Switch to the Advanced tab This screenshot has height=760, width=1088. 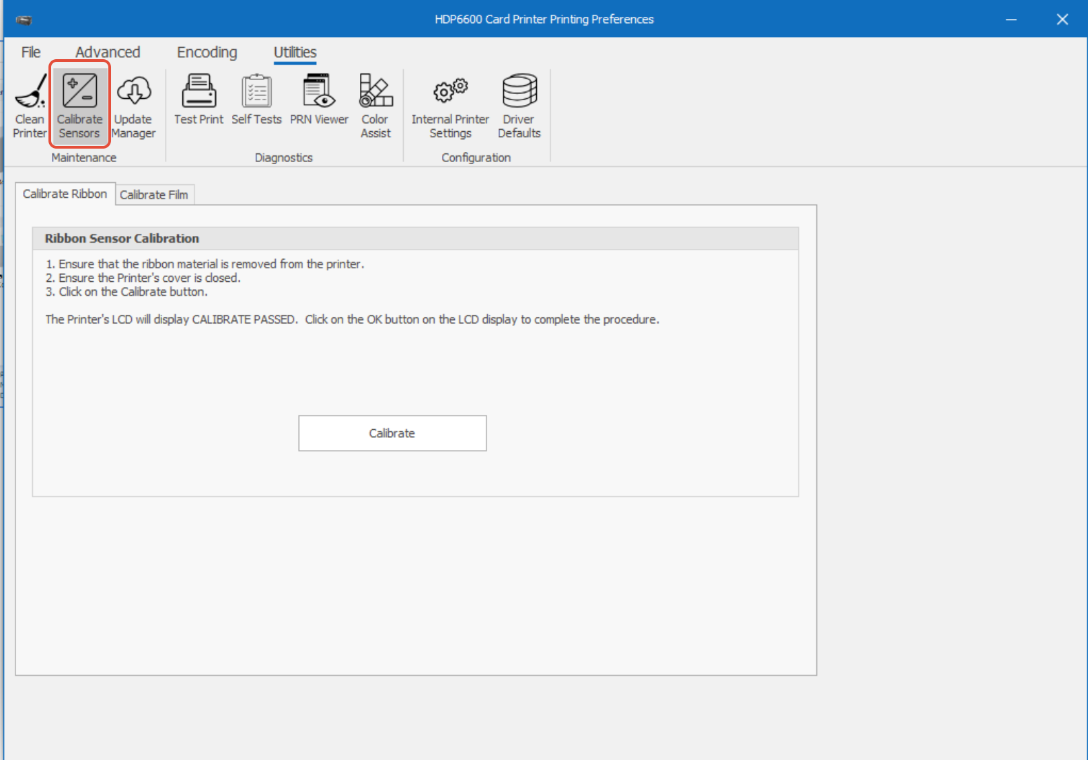click(108, 52)
